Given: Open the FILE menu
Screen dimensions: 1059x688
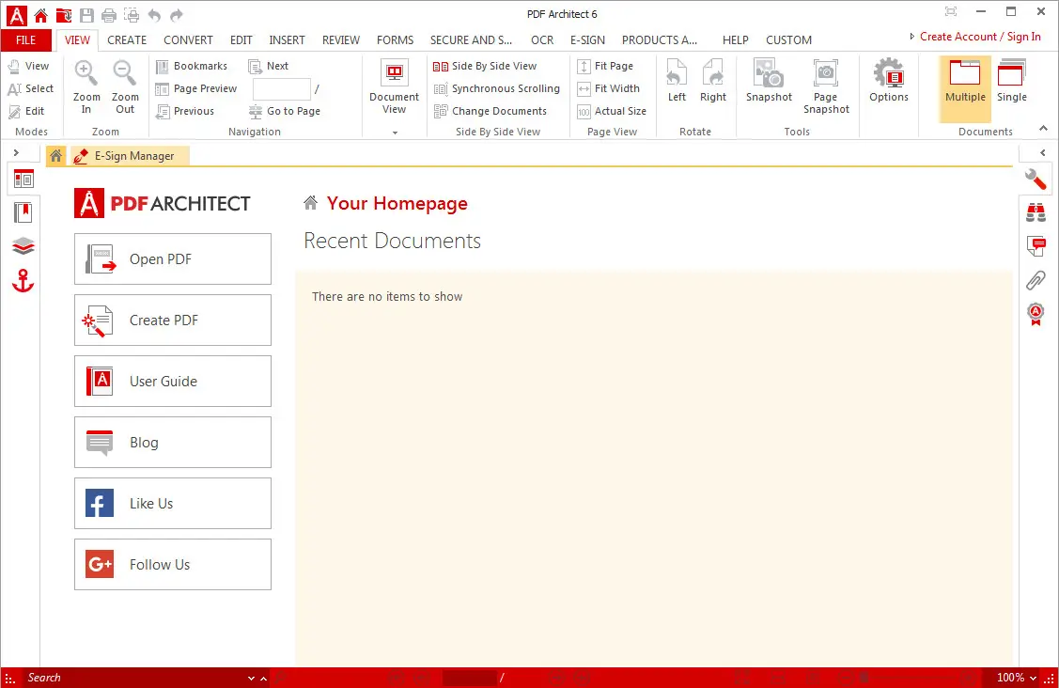Looking at the screenshot, I should click(x=25, y=39).
